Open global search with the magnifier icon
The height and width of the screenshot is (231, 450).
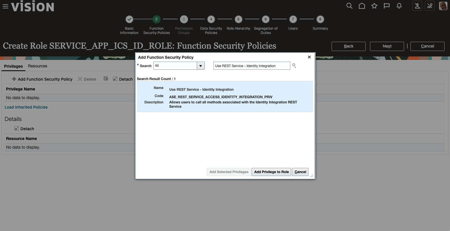(x=349, y=6)
